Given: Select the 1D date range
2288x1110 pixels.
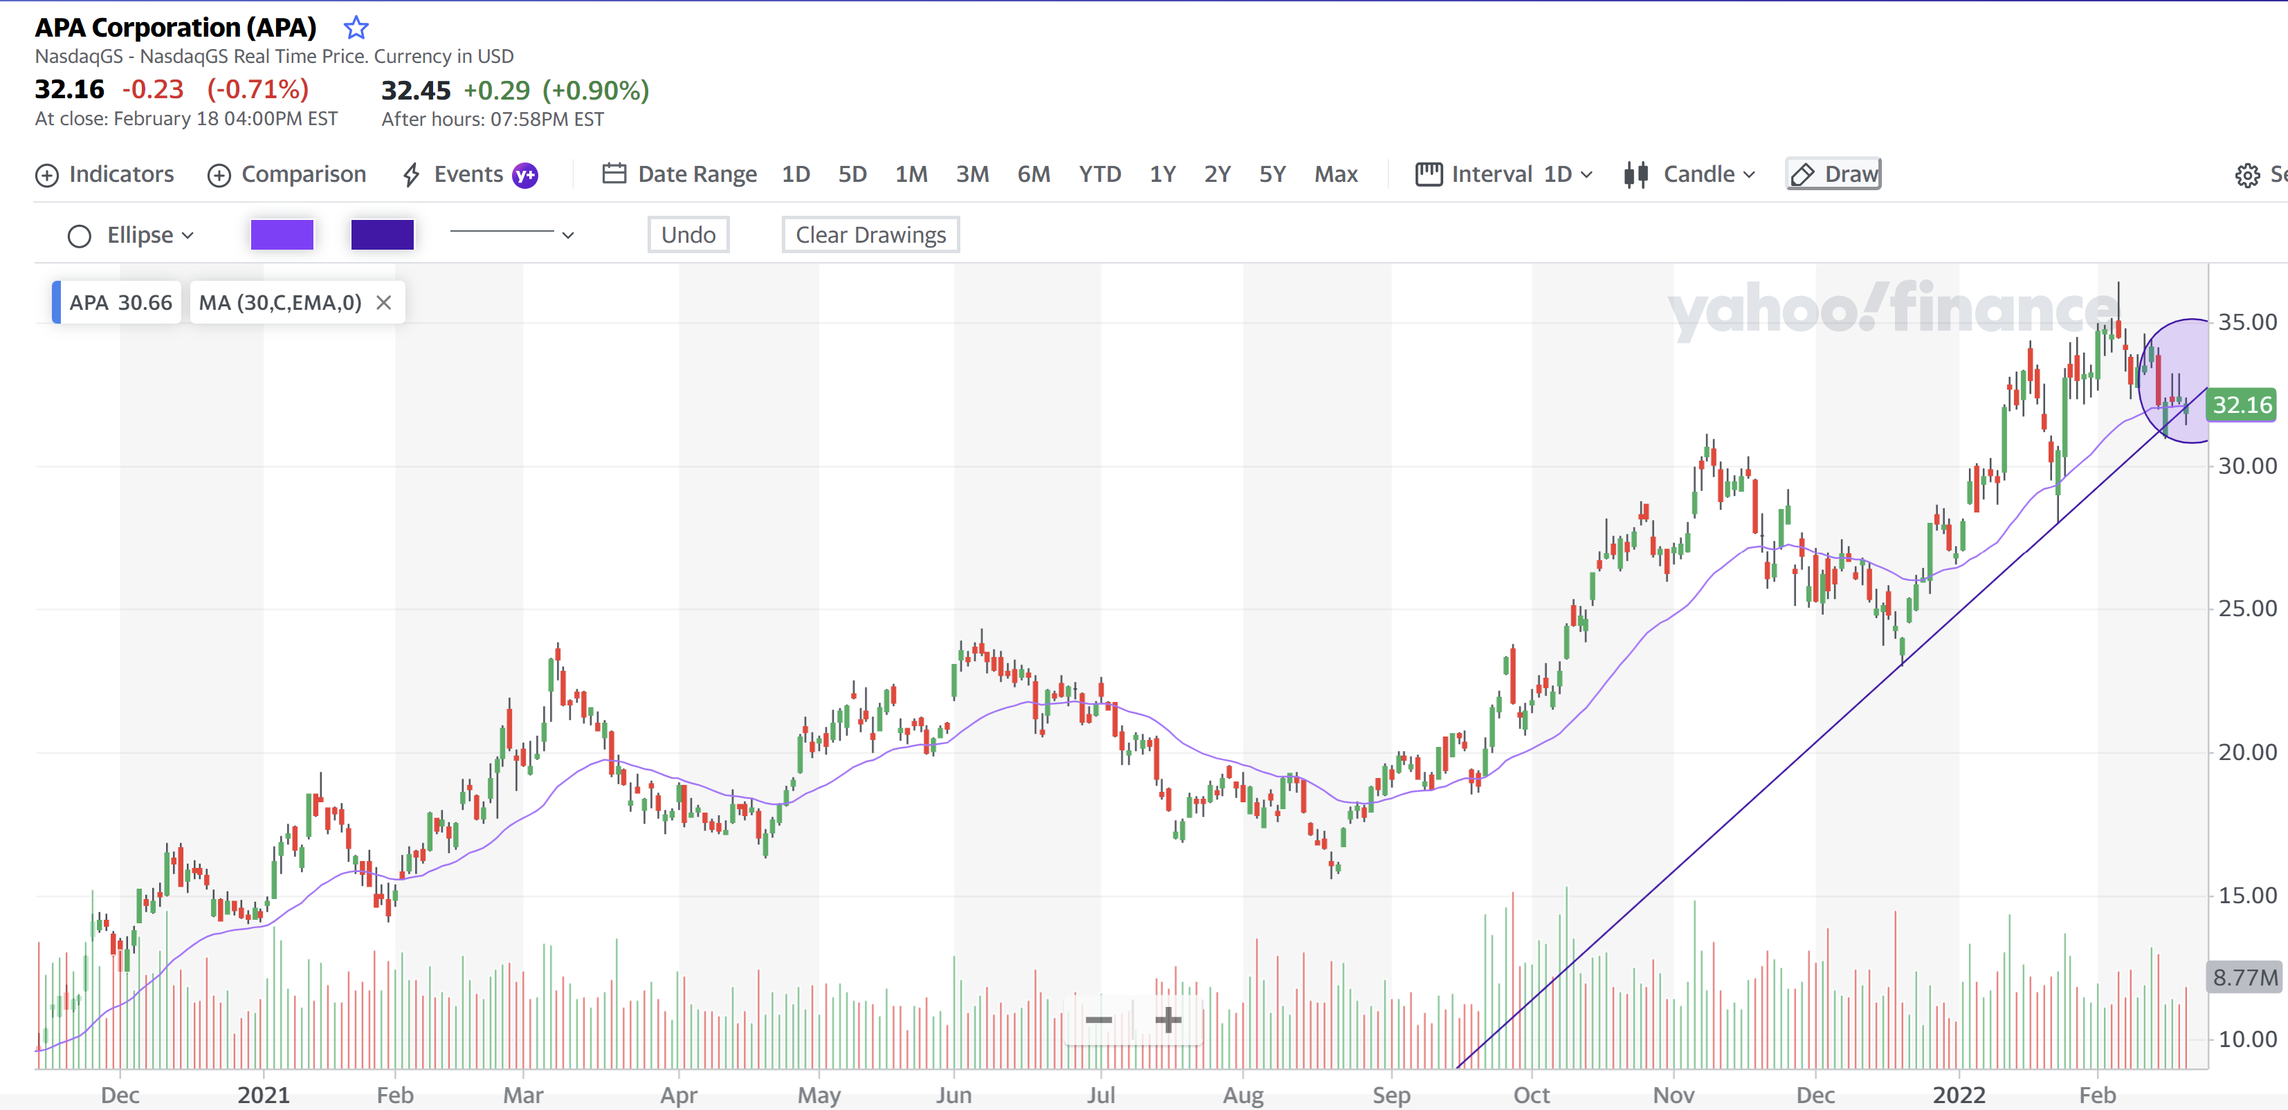Looking at the screenshot, I should point(796,174).
